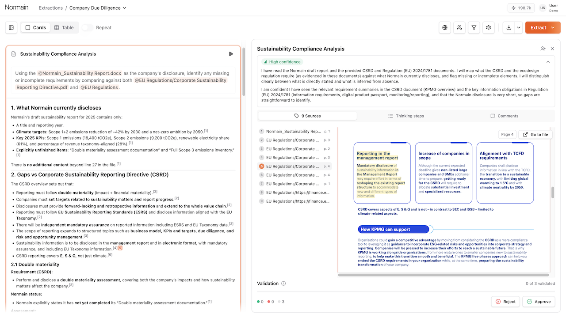The width and height of the screenshot is (566, 318).
Task: Approve the analysis
Action: coord(539,302)
